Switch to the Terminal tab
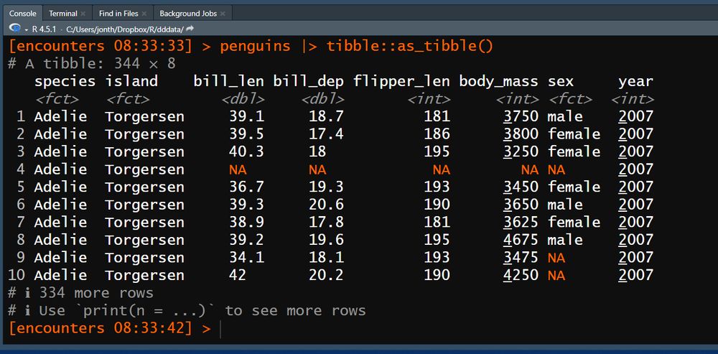This screenshot has width=718, height=354. point(62,13)
